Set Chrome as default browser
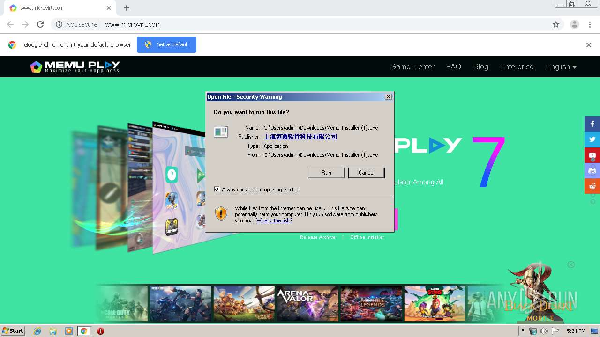This screenshot has width=600, height=337. [x=166, y=45]
